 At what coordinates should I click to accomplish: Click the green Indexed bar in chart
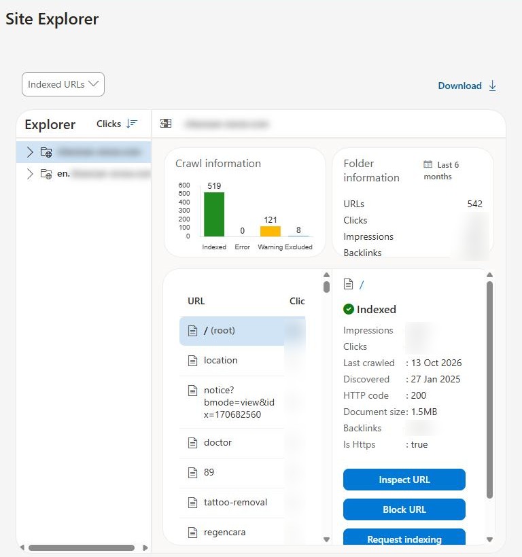click(x=214, y=214)
